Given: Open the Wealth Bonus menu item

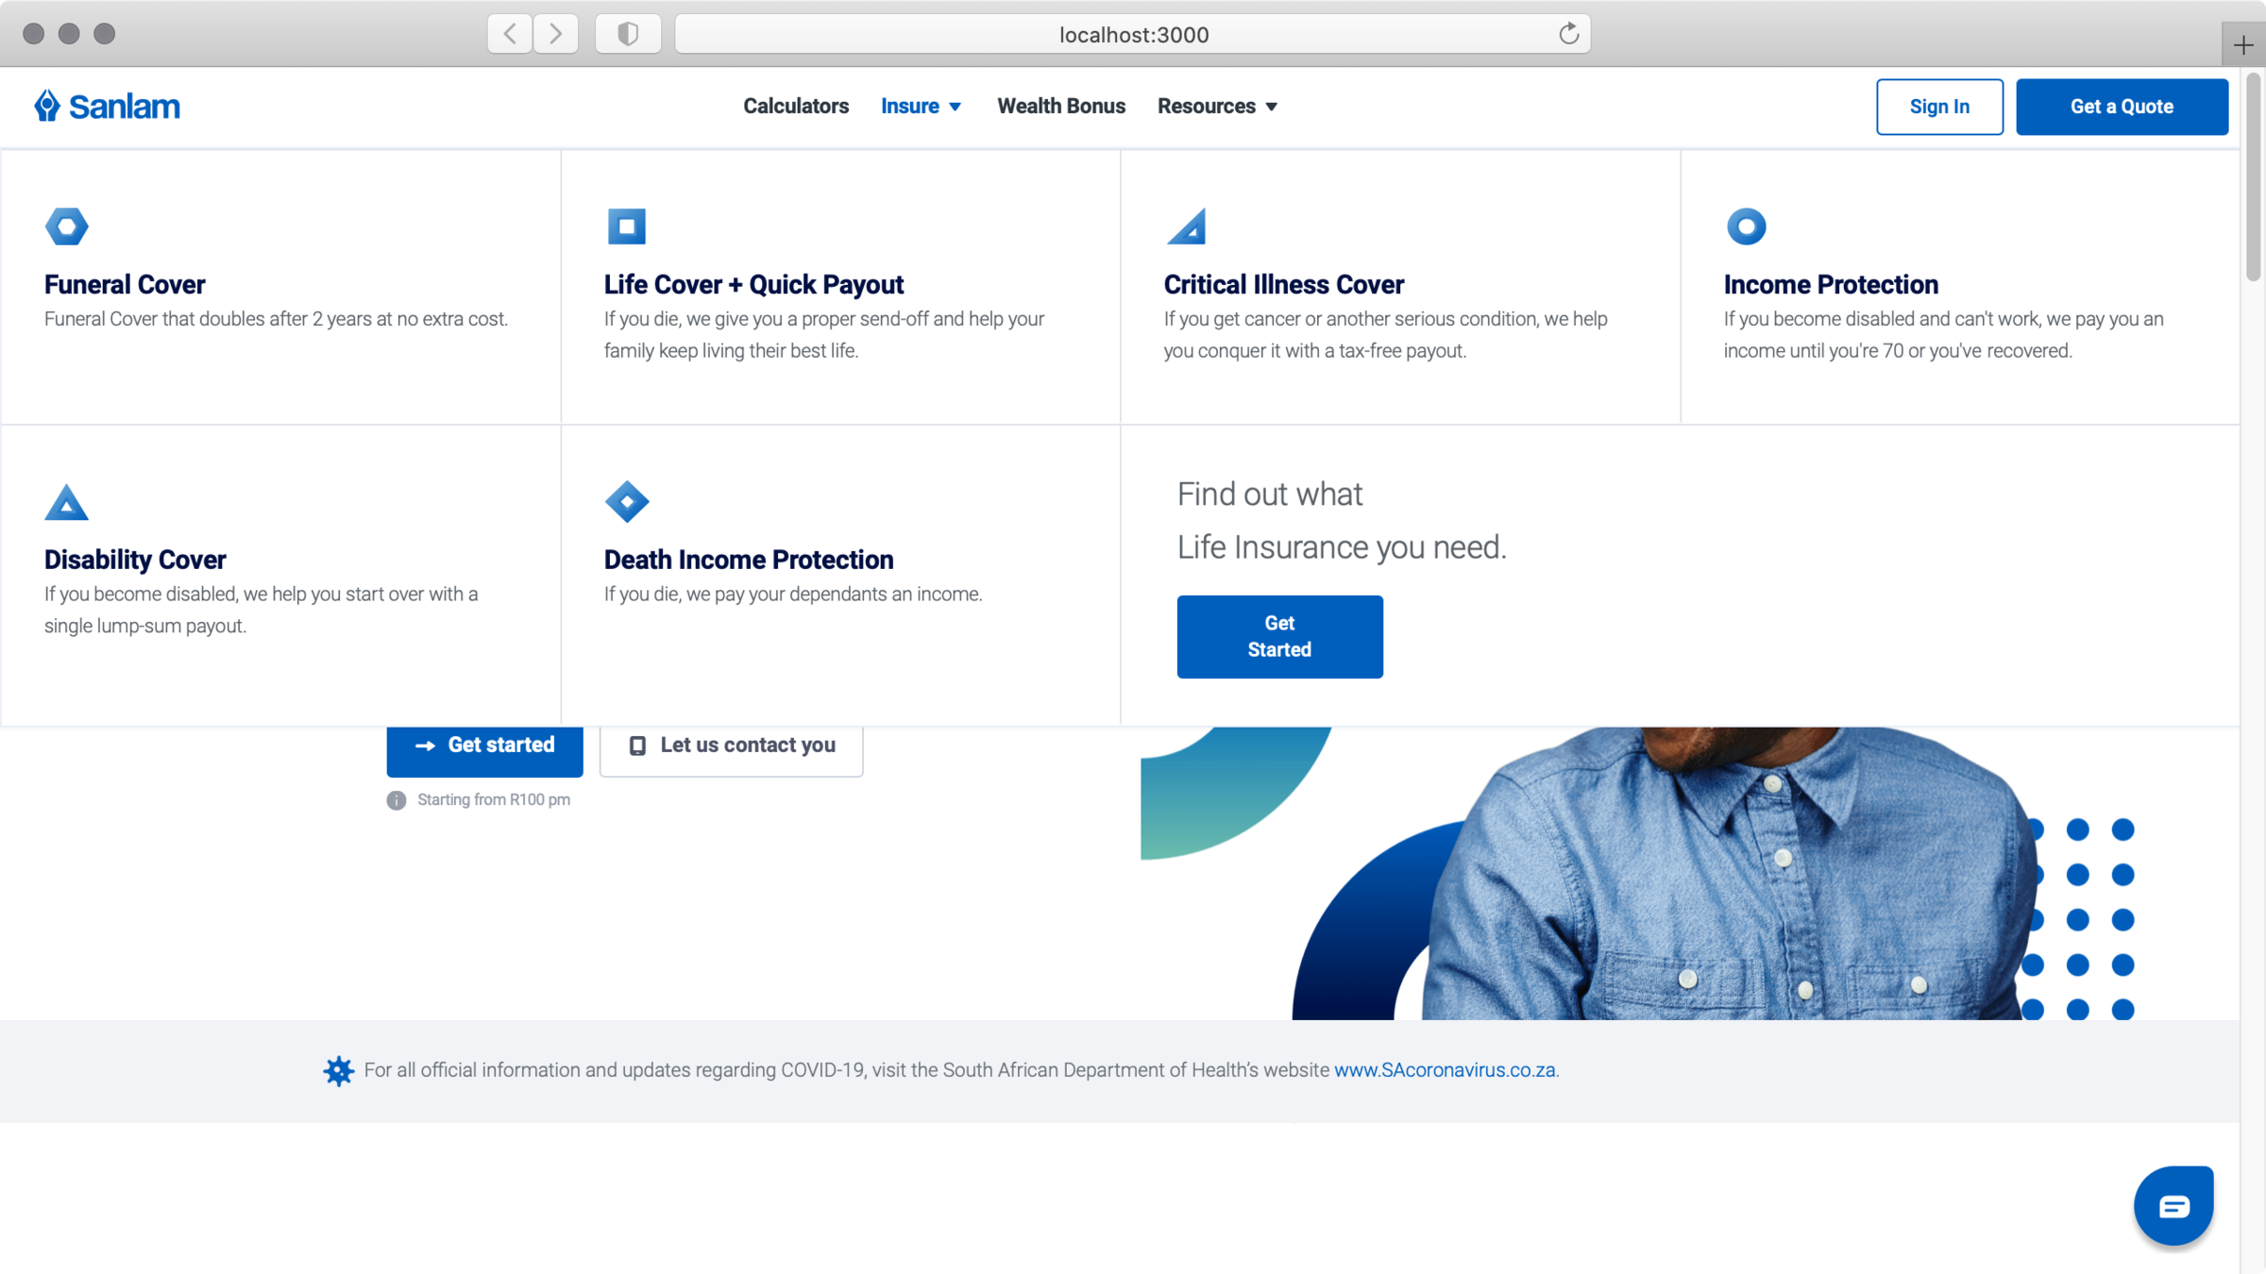Looking at the screenshot, I should 1061,106.
